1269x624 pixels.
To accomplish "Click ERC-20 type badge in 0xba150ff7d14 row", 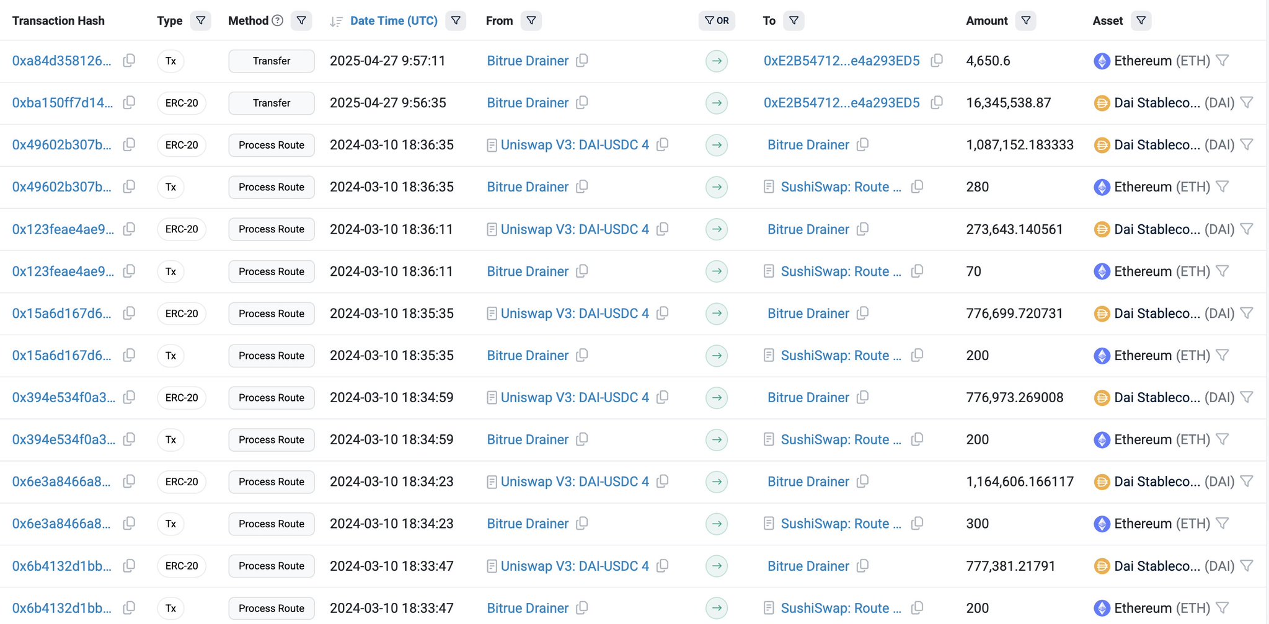I will pos(182,103).
